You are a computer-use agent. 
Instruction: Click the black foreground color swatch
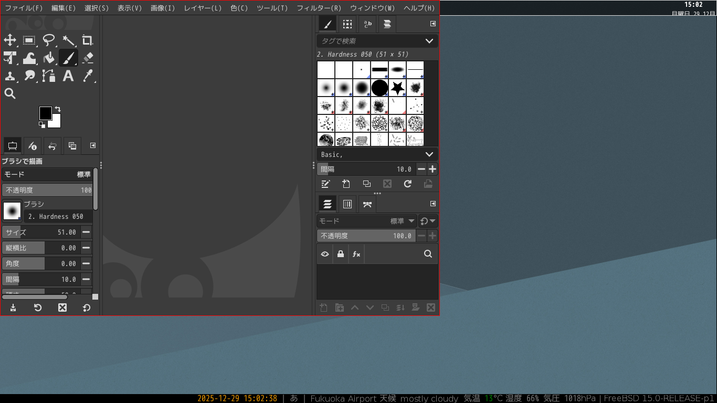click(x=46, y=113)
